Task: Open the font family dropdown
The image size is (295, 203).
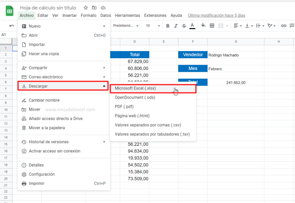Action: tap(126, 26)
